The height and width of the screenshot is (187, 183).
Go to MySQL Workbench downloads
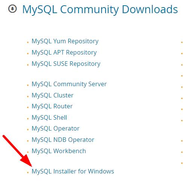(59, 151)
